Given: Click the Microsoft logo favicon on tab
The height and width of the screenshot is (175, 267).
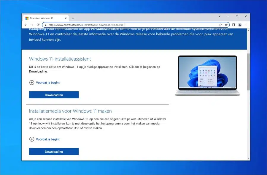Looking at the screenshot, I should pos(27,18).
